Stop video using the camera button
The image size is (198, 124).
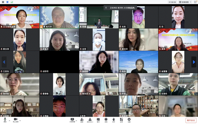point(15,120)
